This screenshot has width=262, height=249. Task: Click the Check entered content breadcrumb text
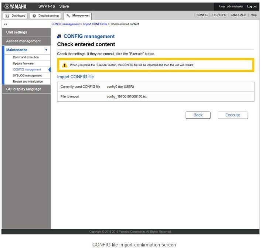(x=125, y=24)
